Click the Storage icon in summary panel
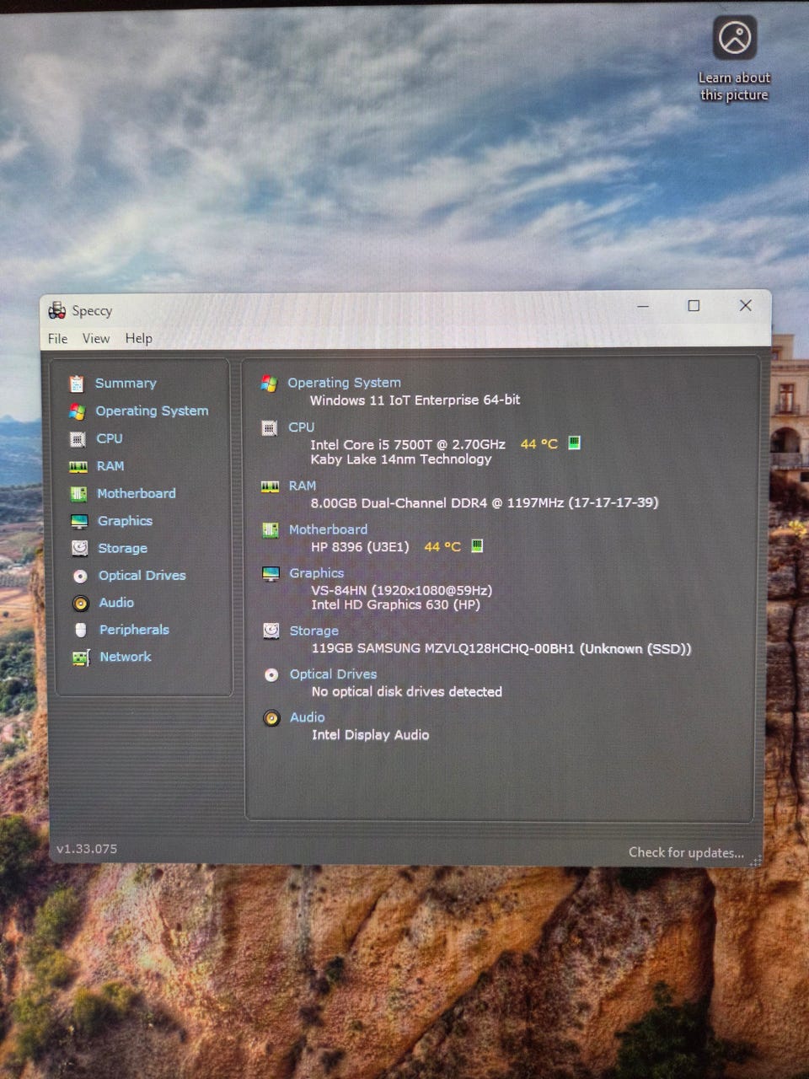Screen dimensions: 809x1079 point(271,631)
